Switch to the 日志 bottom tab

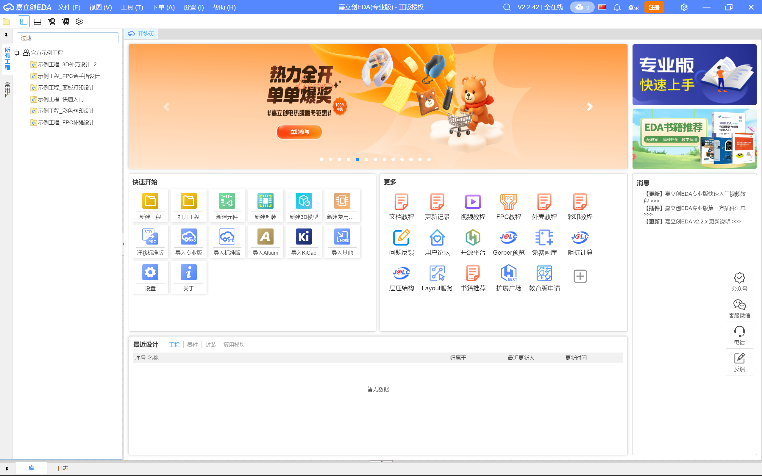tap(63, 468)
